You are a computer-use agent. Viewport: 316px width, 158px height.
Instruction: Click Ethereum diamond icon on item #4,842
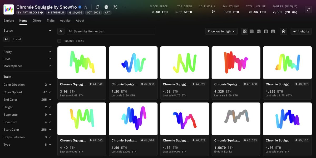pyautogui.click(x=91, y=84)
